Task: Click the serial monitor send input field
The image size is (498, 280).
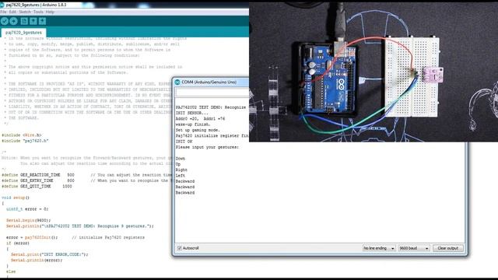Action: tap(212, 93)
